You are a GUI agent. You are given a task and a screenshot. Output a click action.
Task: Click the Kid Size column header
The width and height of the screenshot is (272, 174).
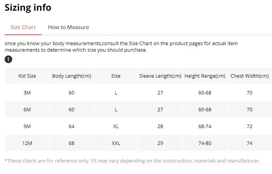coord(27,76)
